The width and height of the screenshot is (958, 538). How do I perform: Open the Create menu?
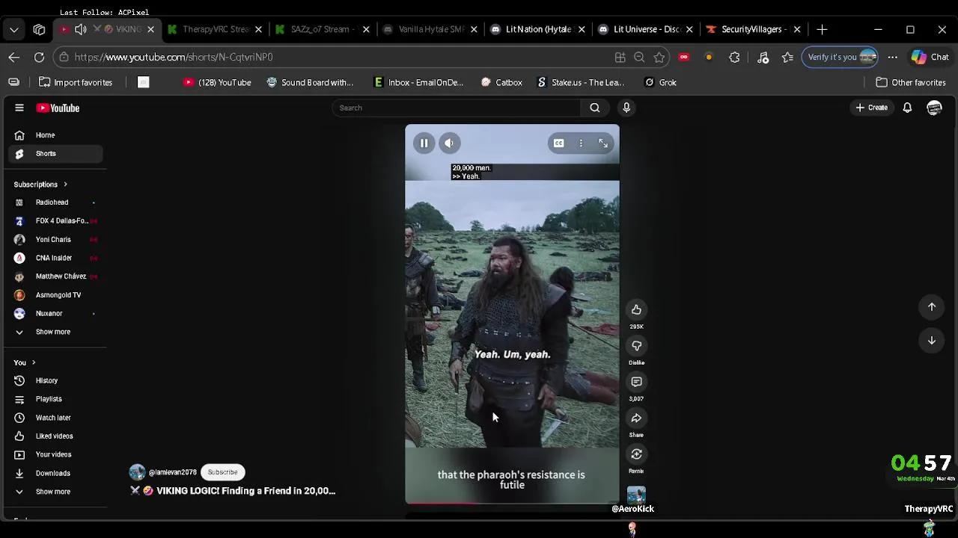click(872, 108)
